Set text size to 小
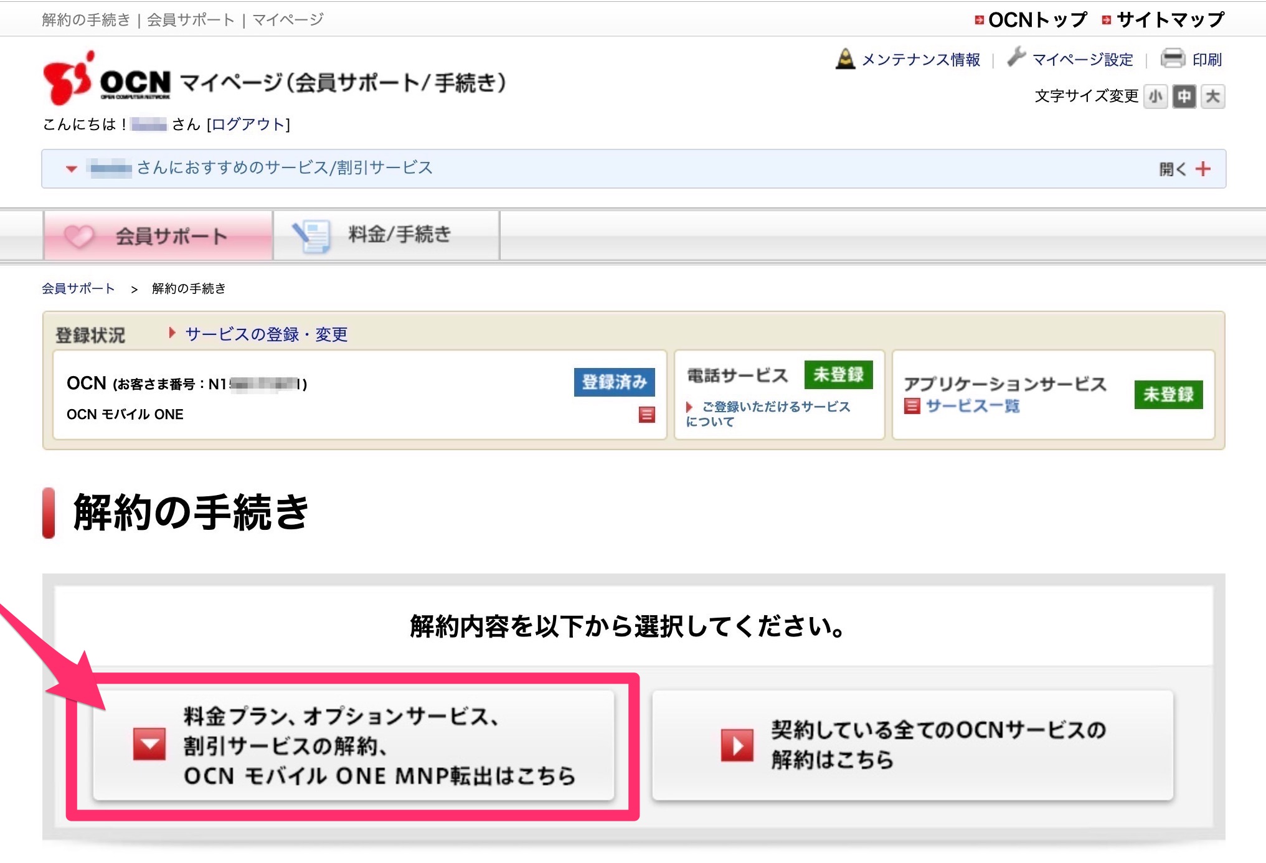This screenshot has width=1266, height=863. (x=1155, y=97)
